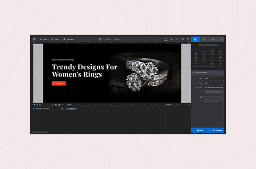Viewport: 256px width, 169px height.
Task: Click the desktop device size icon
Action: tap(100, 39)
